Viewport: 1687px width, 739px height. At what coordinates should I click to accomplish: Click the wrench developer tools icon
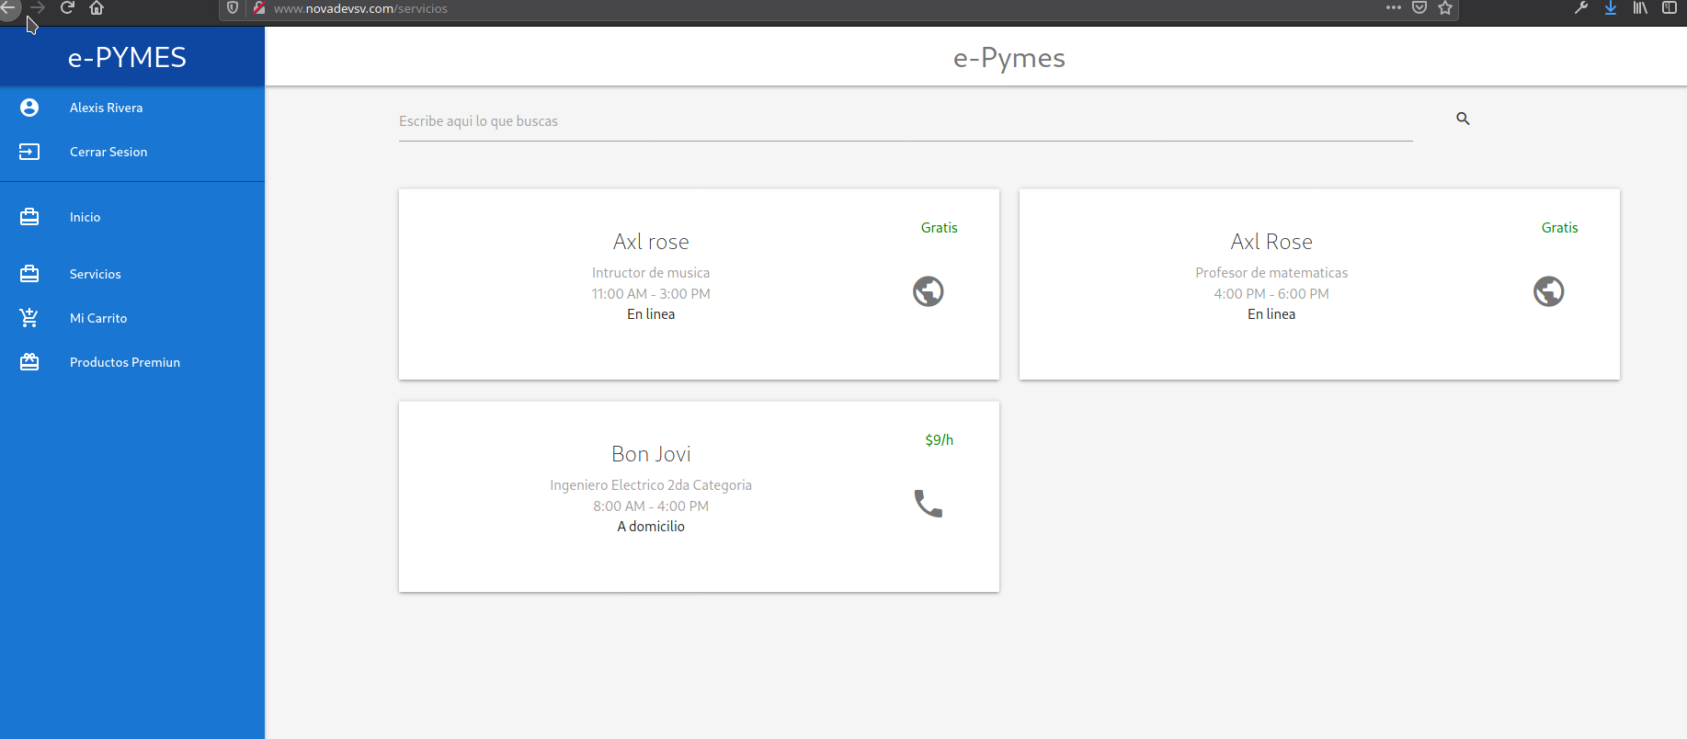point(1581,8)
